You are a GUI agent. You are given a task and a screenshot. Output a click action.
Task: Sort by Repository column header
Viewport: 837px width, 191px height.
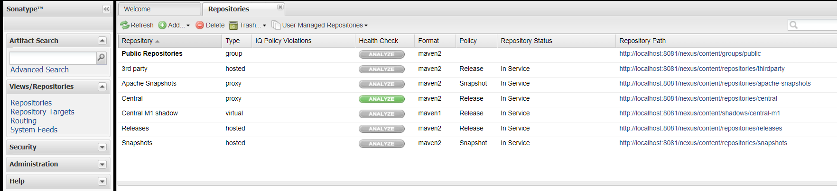click(x=137, y=41)
